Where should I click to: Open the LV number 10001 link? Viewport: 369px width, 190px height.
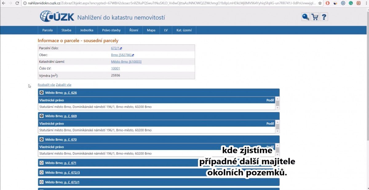click(x=115, y=68)
